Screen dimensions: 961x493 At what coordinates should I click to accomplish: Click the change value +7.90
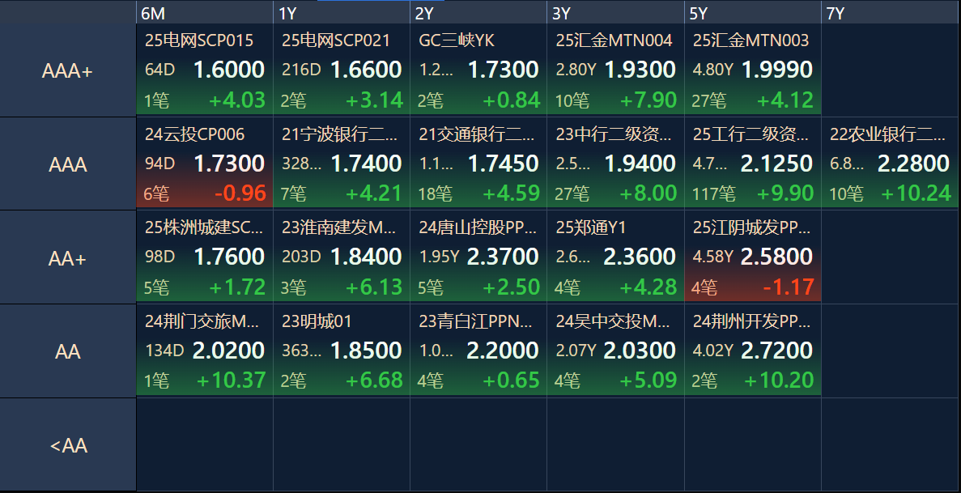[x=648, y=100]
